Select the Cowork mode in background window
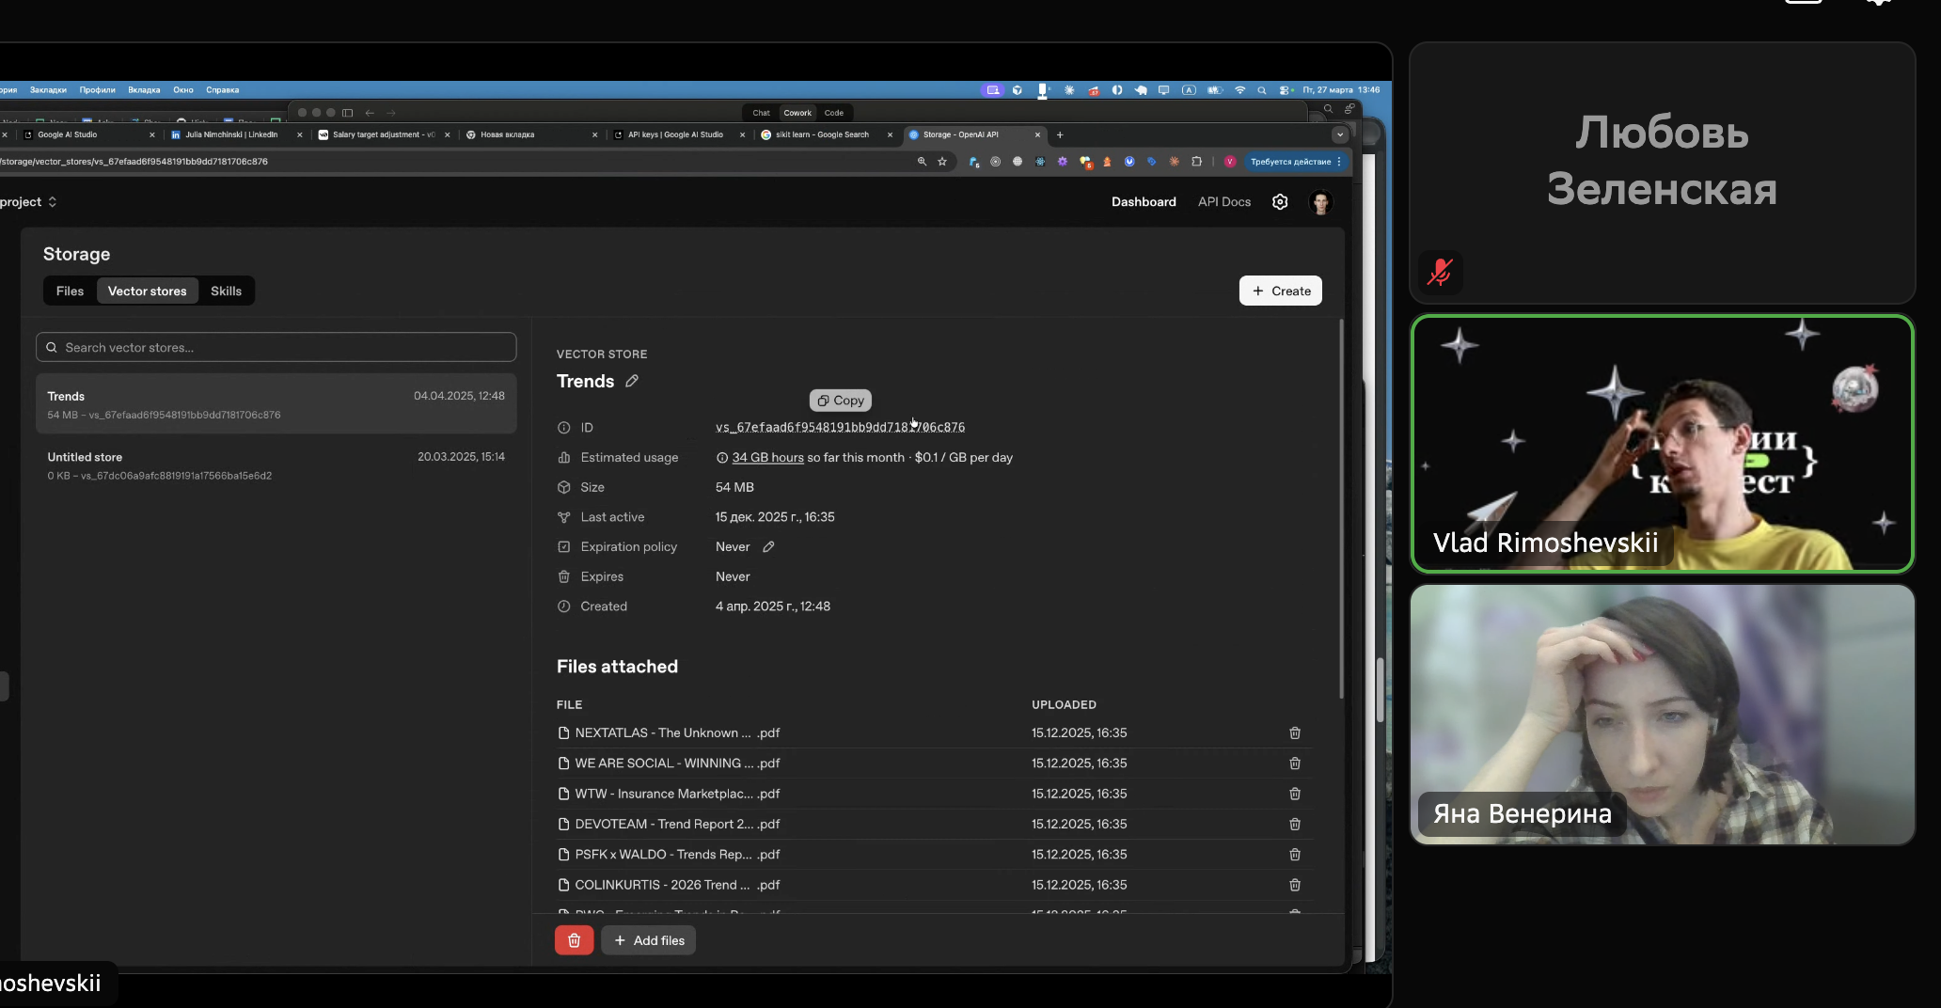The width and height of the screenshot is (1941, 1008). pos(797,113)
